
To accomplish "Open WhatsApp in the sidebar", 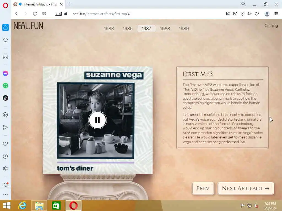I will (6, 86).
